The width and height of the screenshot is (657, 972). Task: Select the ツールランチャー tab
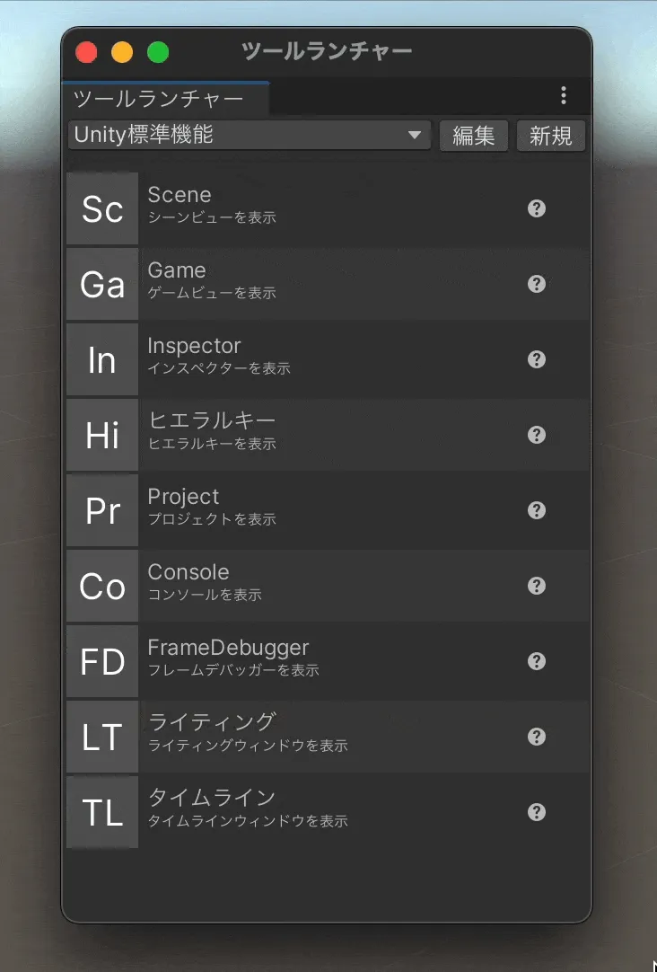(x=158, y=98)
